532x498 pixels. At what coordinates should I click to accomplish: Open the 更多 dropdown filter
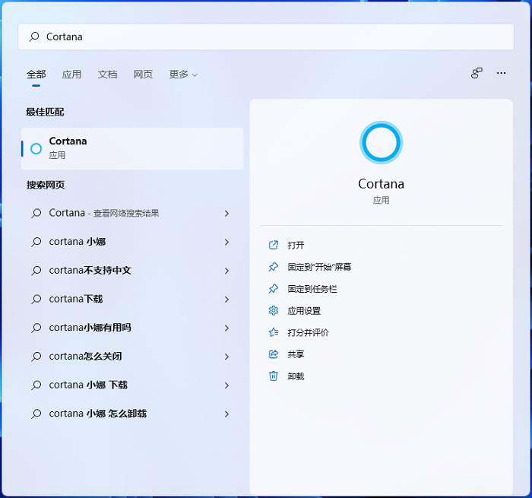click(183, 75)
